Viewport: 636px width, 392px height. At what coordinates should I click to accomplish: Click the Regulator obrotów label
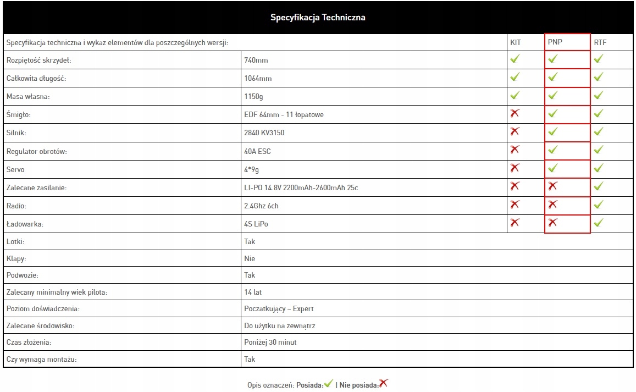click(36, 151)
